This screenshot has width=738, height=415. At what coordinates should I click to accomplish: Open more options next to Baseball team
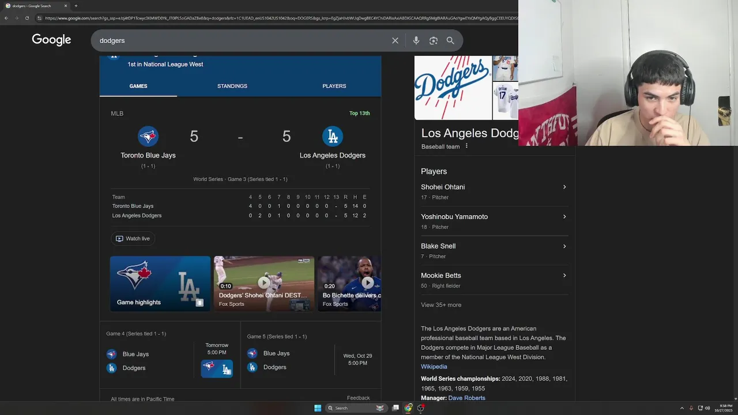tap(466, 146)
